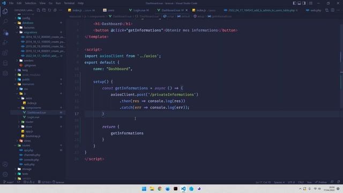Click Spaces: 4 indentation in status bar

click(279, 182)
